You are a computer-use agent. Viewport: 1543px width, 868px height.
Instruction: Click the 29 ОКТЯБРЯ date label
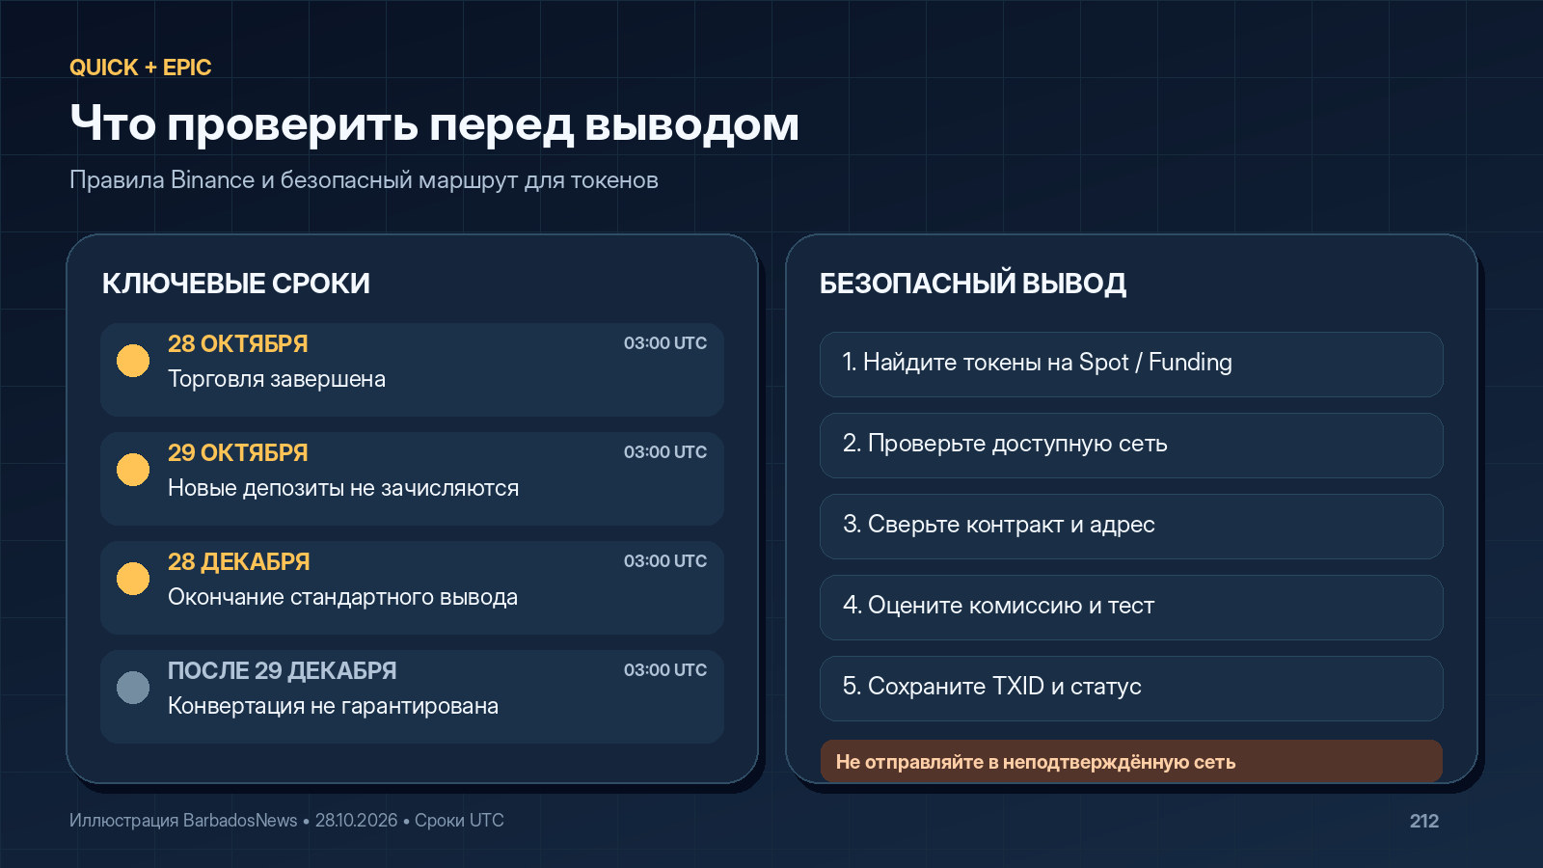coord(238,453)
